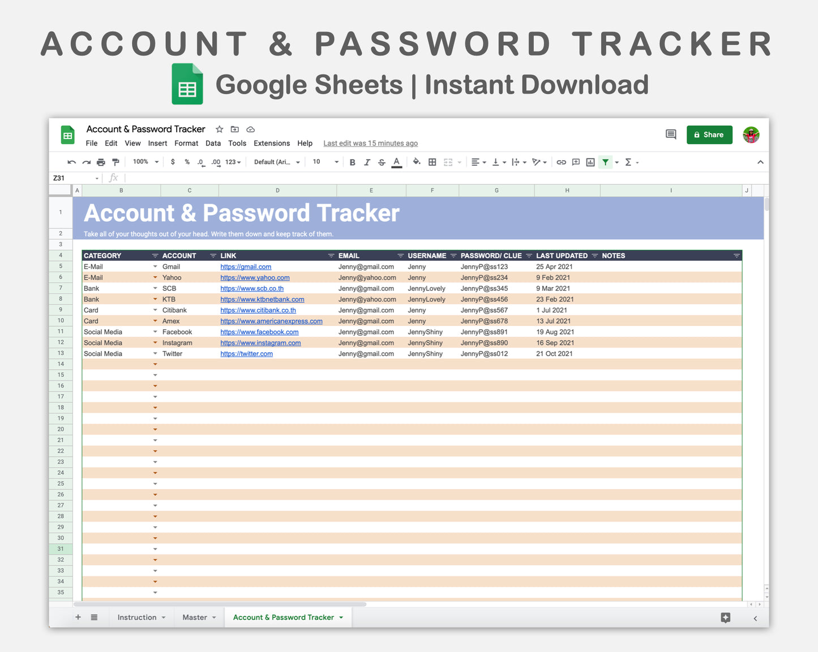The width and height of the screenshot is (818, 652).
Task: Open the borders icon
Action: pyautogui.click(x=432, y=162)
